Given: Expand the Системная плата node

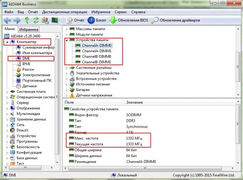Looking at the screenshot, I should coord(7,92).
